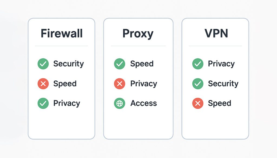This screenshot has height=158, width=277.
Task: Click the green checkmark beside Firewall Security
Action: tap(43, 64)
